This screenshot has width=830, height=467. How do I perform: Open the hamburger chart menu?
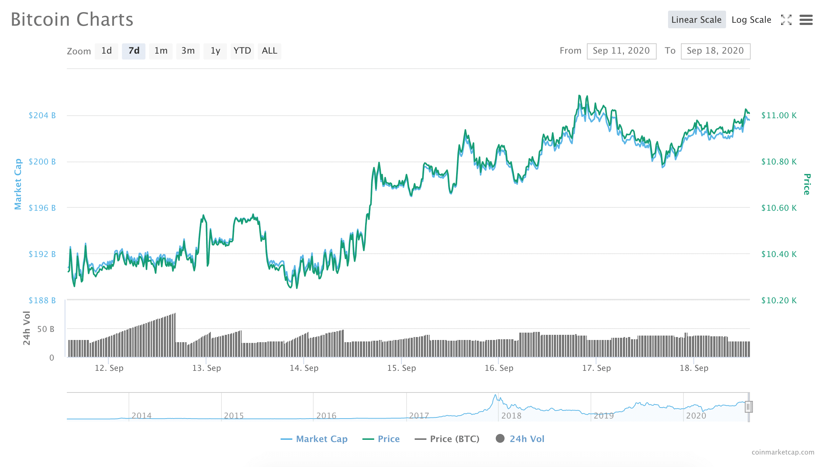(x=806, y=20)
